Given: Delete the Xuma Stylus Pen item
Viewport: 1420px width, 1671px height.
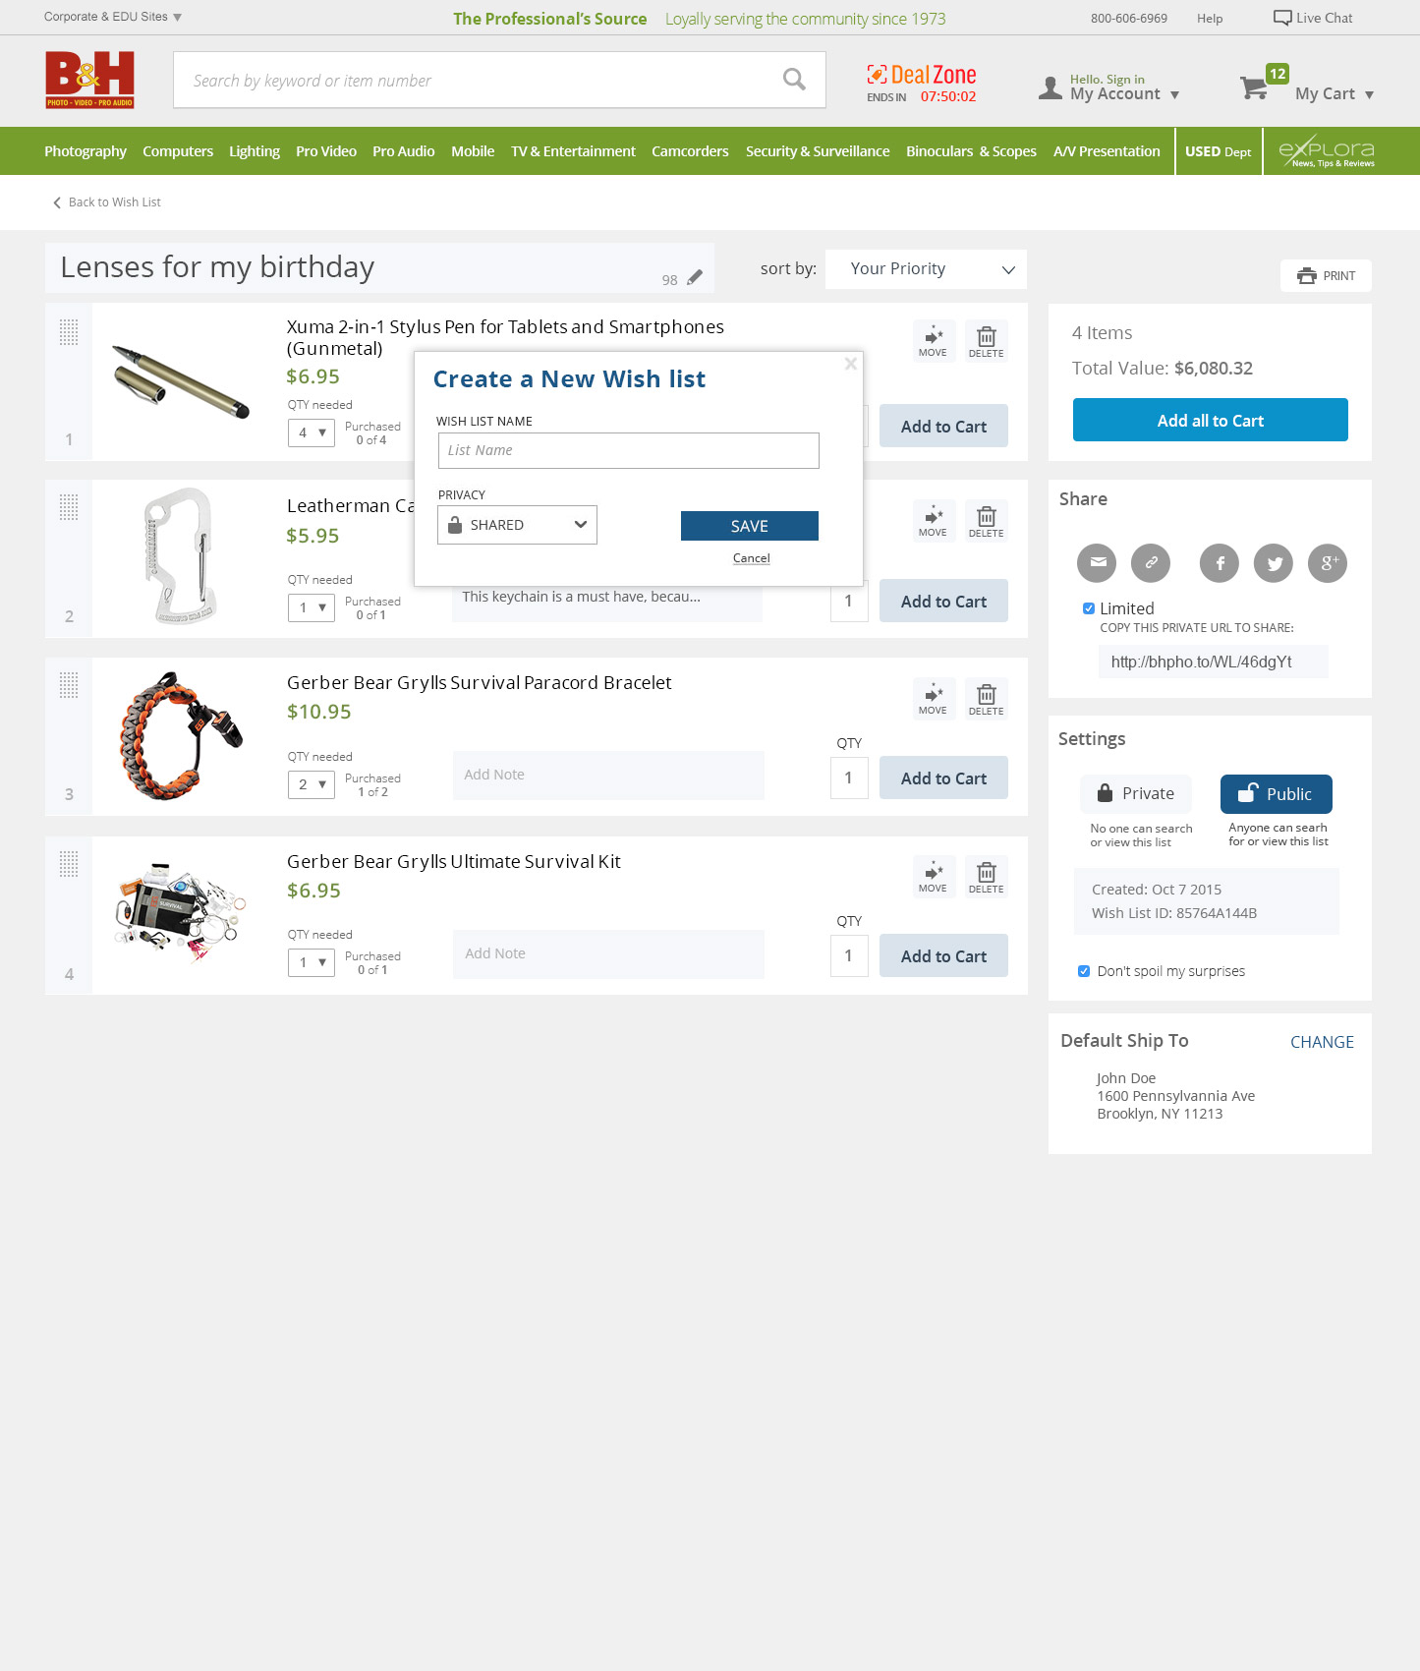Looking at the screenshot, I should coord(986,341).
